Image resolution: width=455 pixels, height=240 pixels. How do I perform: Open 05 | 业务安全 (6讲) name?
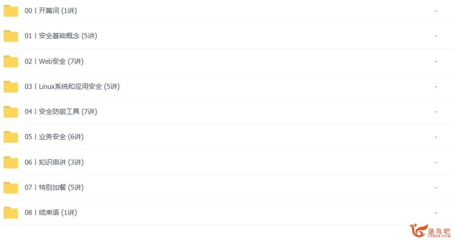[54, 137]
